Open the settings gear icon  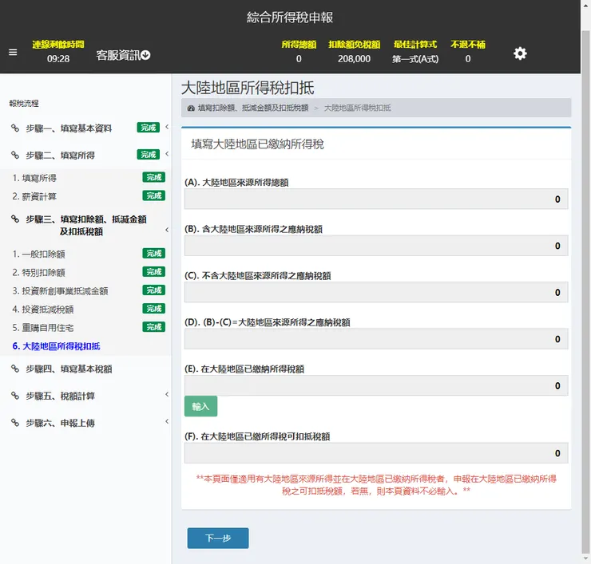click(520, 53)
